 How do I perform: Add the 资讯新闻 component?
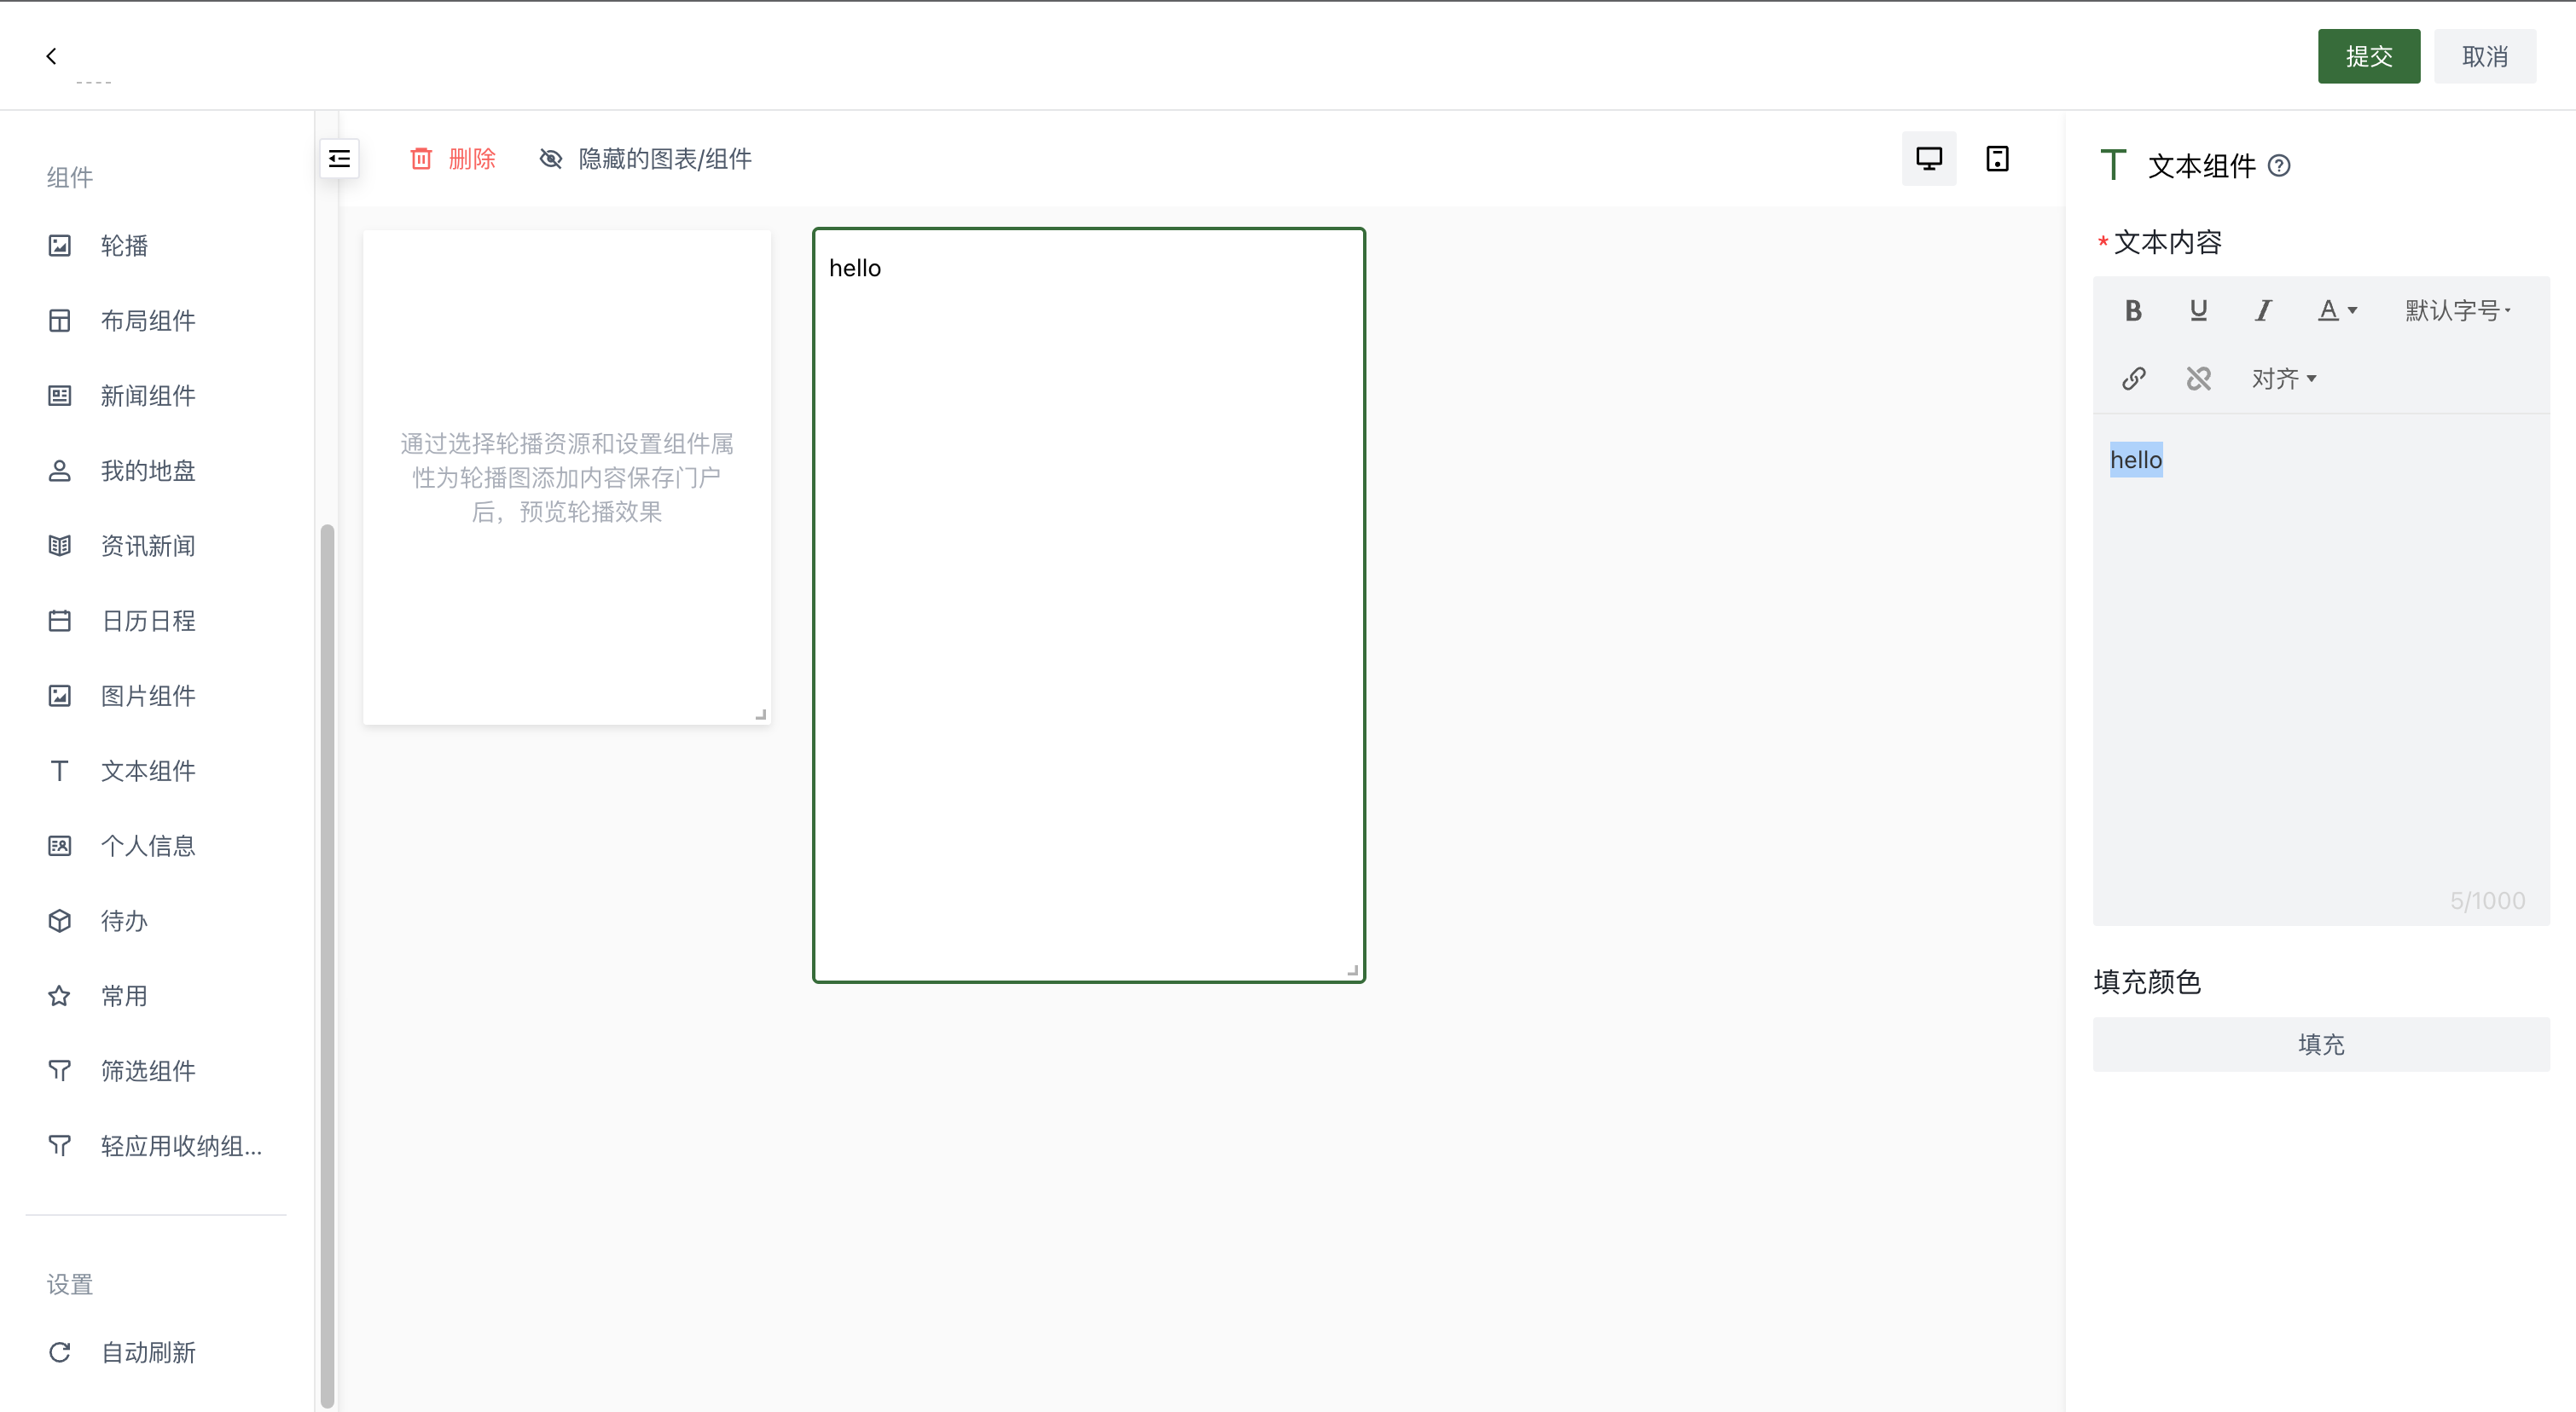(148, 546)
